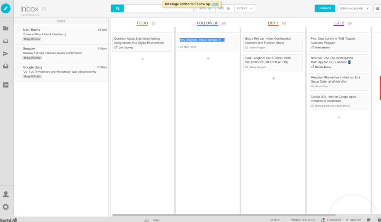Click the open envelope icon in the sidebar
The height and width of the screenshot is (222, 381).
click(x=6, y=66)
